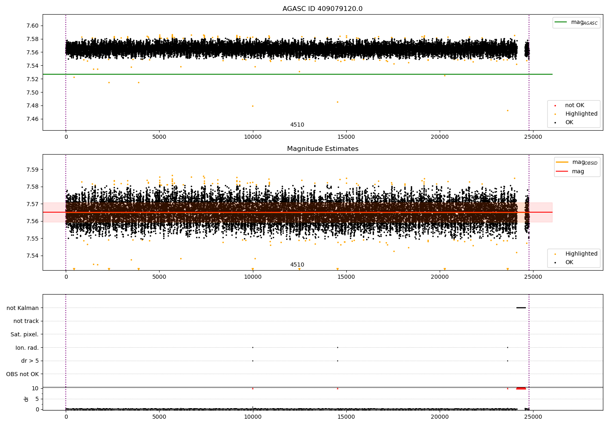Click the lowest orange outlier near 7.47 in top plot
The width and height of the screenshot is (609, 426).
(x=508, y=110)
